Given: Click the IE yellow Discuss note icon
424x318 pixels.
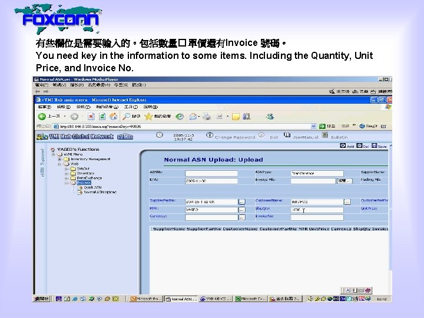Looking at the screenshot, I should [236, 117].
